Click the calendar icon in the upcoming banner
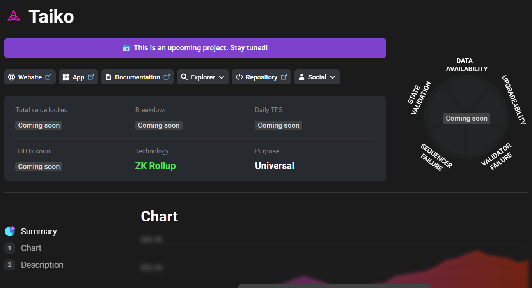 [126, 48]
